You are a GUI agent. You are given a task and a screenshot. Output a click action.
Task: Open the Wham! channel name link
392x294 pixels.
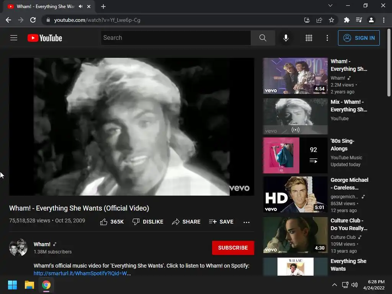coord(42,244)
